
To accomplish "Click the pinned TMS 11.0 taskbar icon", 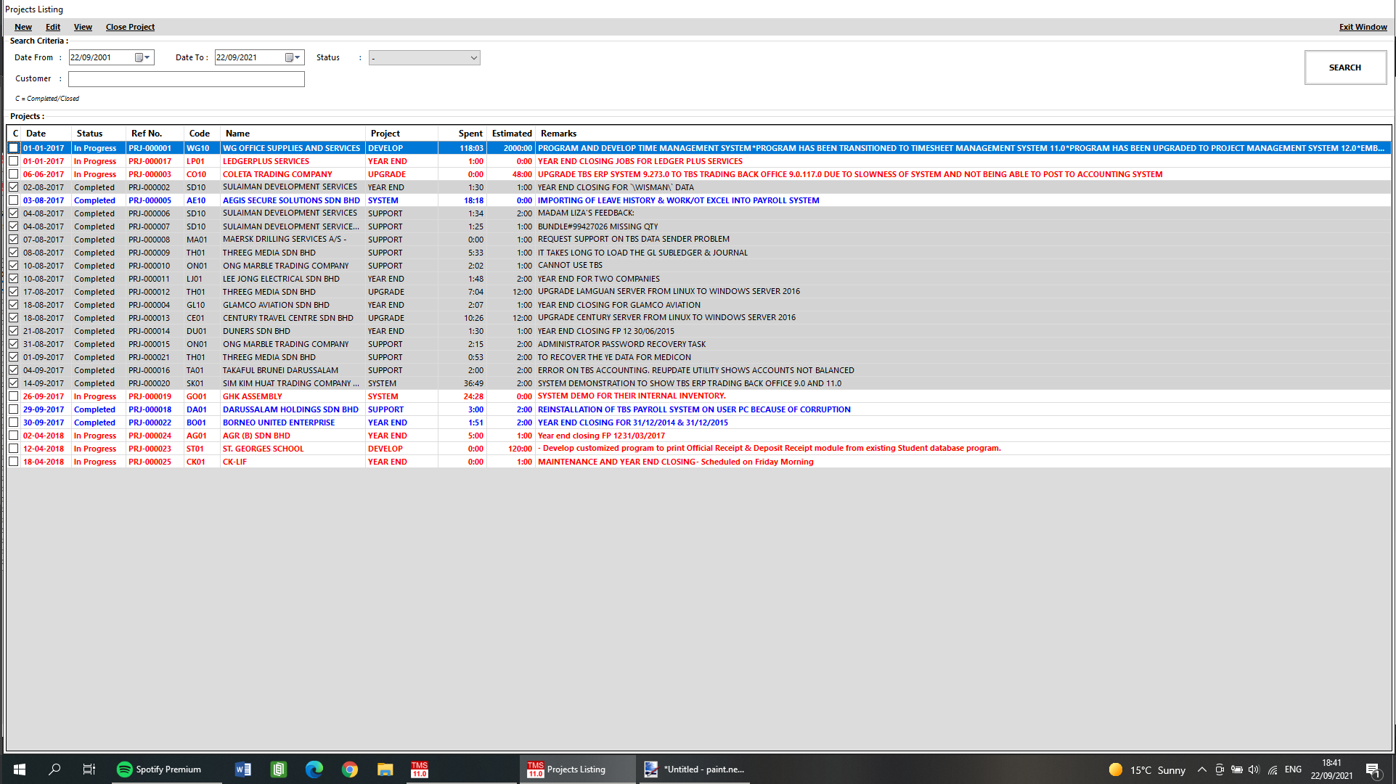I will click(x=420, y=769).
